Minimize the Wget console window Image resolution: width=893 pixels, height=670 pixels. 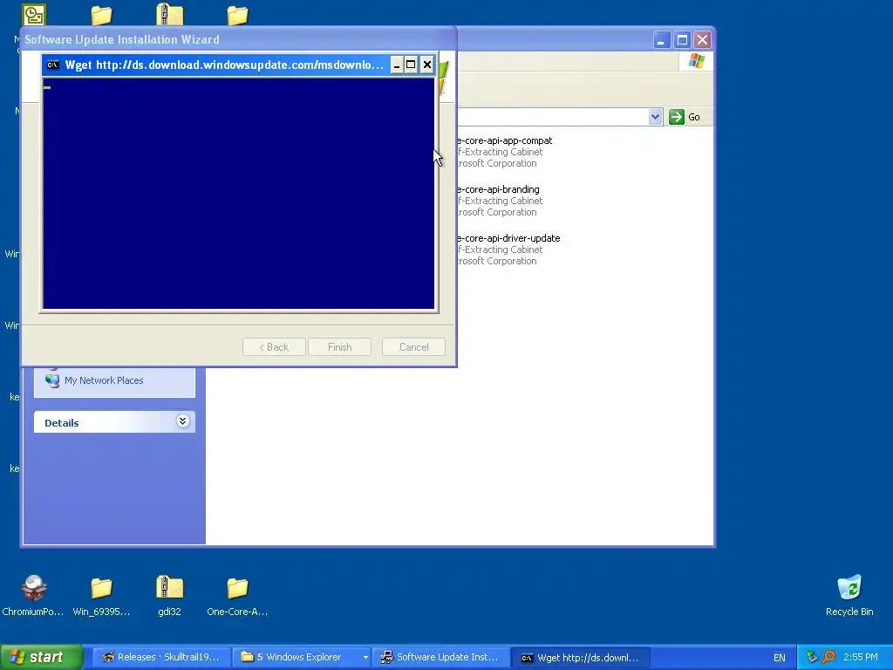[397, 65]
